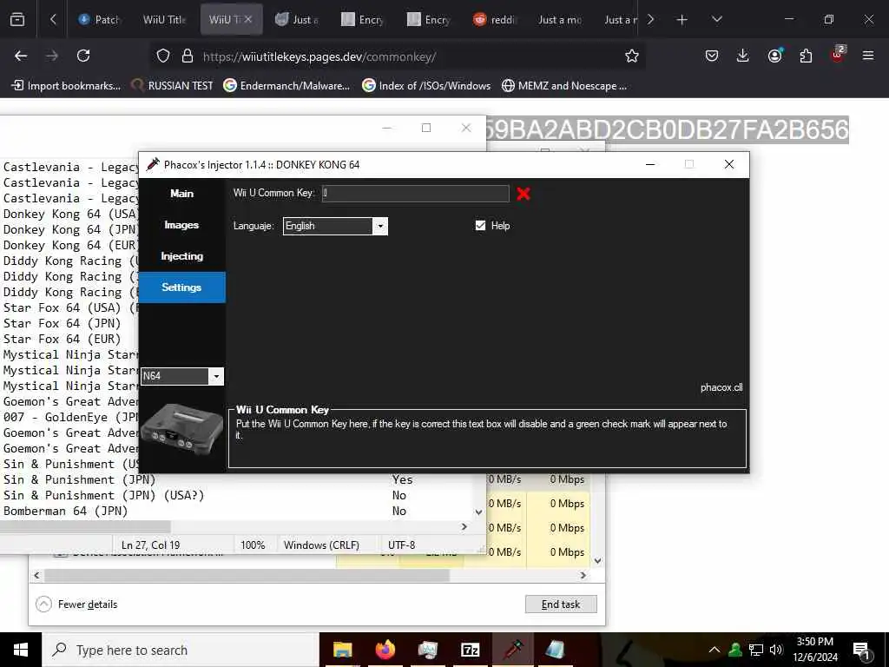Switch to the reddit browser tab
The height and width of the screenshot is (667, 889).
tap(495, 20)
